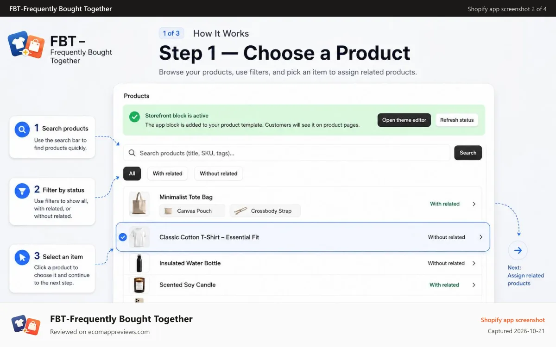Click With related status on Tote Bag row
Image resolution: width=556 pixels, height=347 pixels.
445,204
